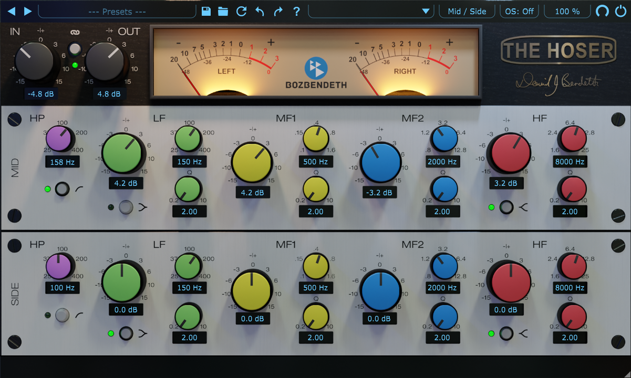Toggle the SIDE LF shelf mode button
The height and width of the screenshot is (378, 631).
(125, 333)
